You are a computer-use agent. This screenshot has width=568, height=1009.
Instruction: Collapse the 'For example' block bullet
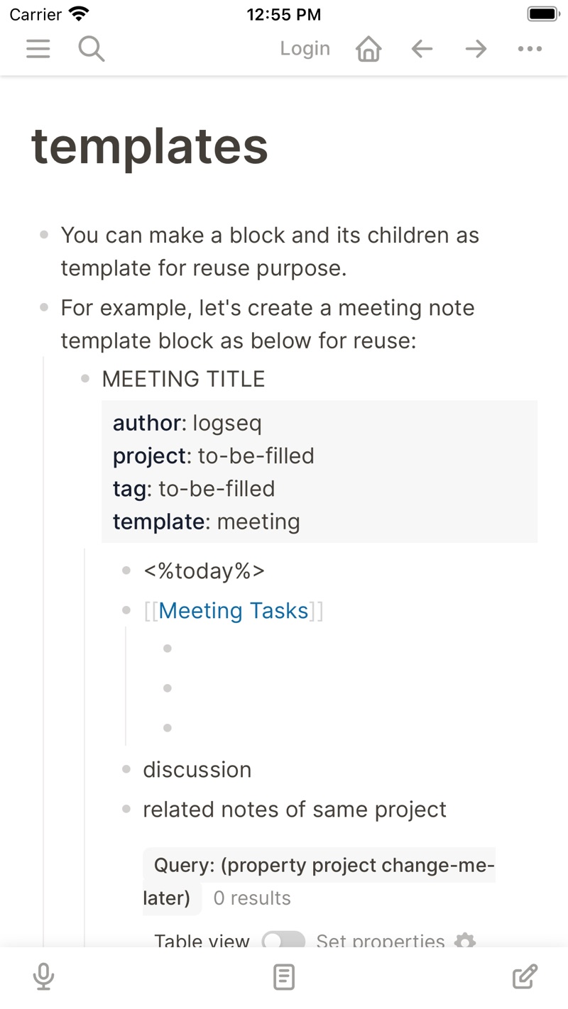(44, 308)
